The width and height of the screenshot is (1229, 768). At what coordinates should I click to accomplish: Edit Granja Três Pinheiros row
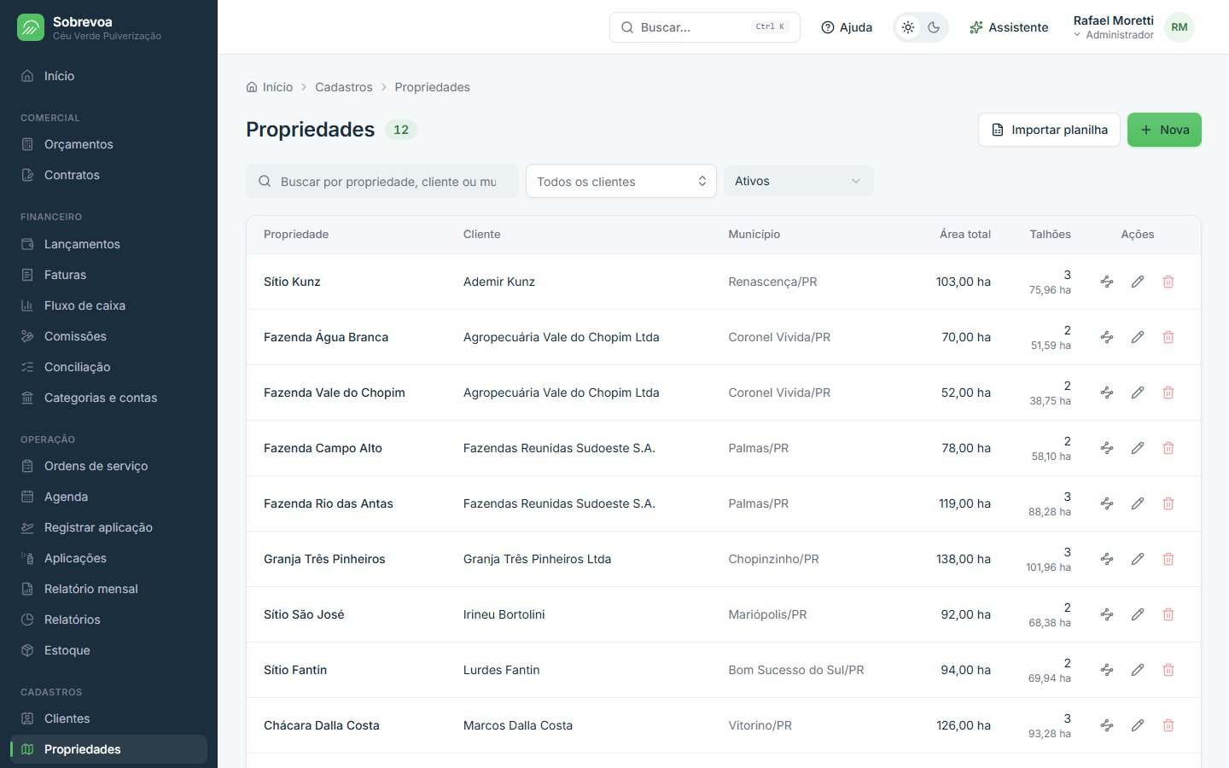[x=1138, y=559]
